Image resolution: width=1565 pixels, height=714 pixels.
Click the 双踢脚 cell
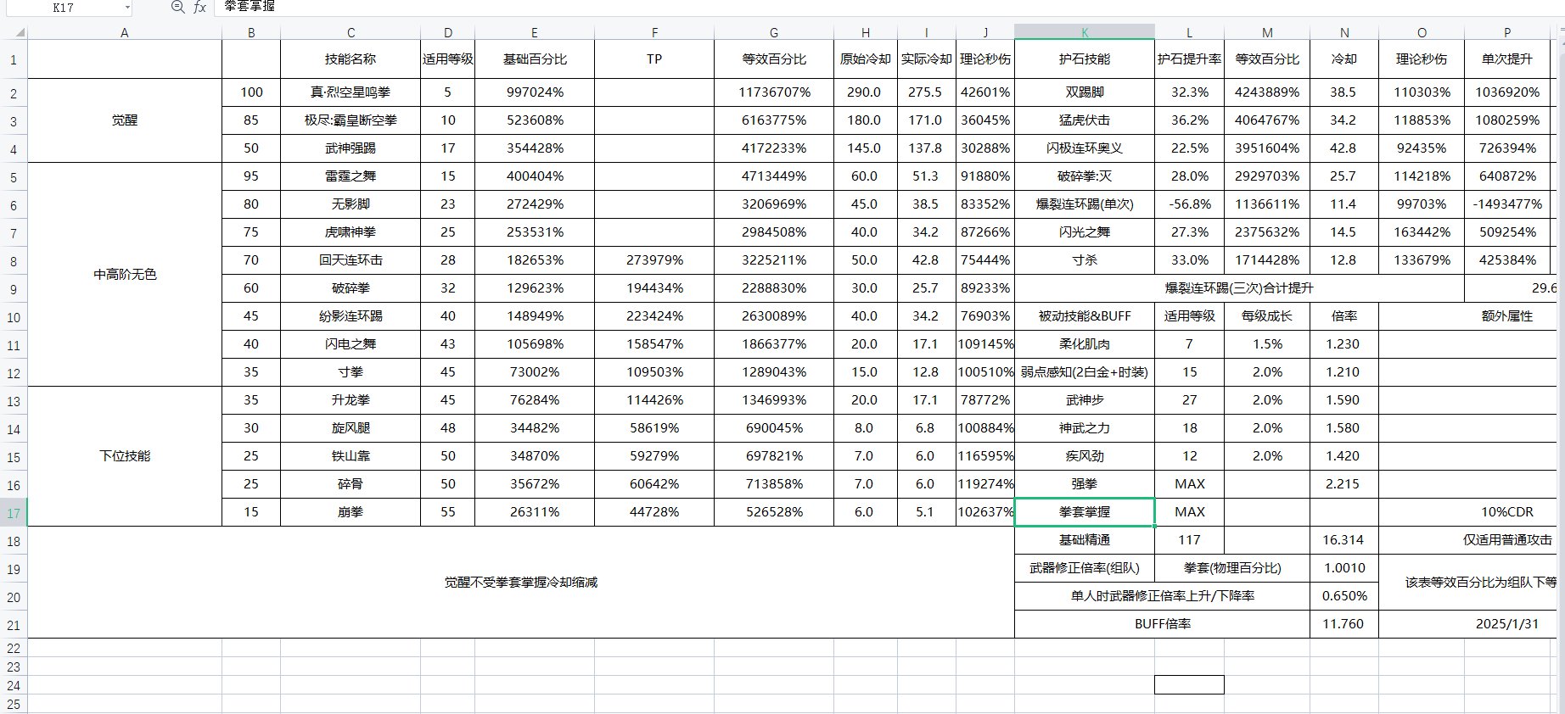pyautogui.click(x=1085, y=92)
